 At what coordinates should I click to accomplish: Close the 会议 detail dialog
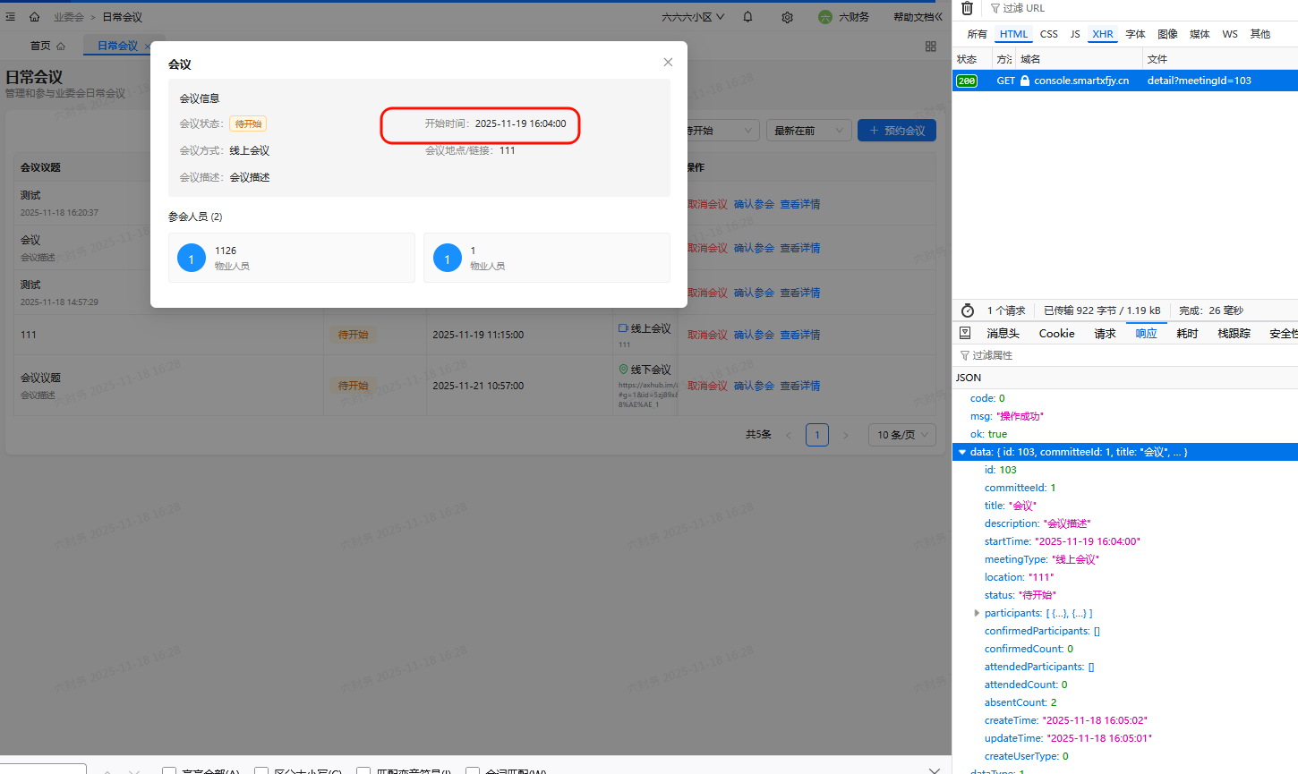(668, 63)
